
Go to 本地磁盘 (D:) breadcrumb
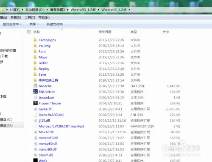[x=35, y=10]
